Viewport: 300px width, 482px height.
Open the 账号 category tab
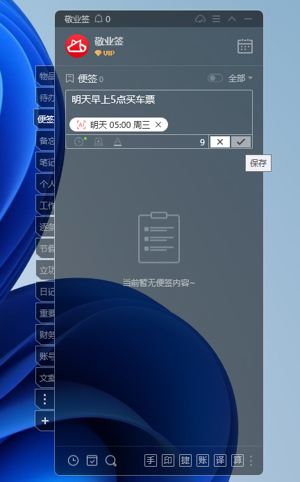pyautogui.click(x=45, y=356)
